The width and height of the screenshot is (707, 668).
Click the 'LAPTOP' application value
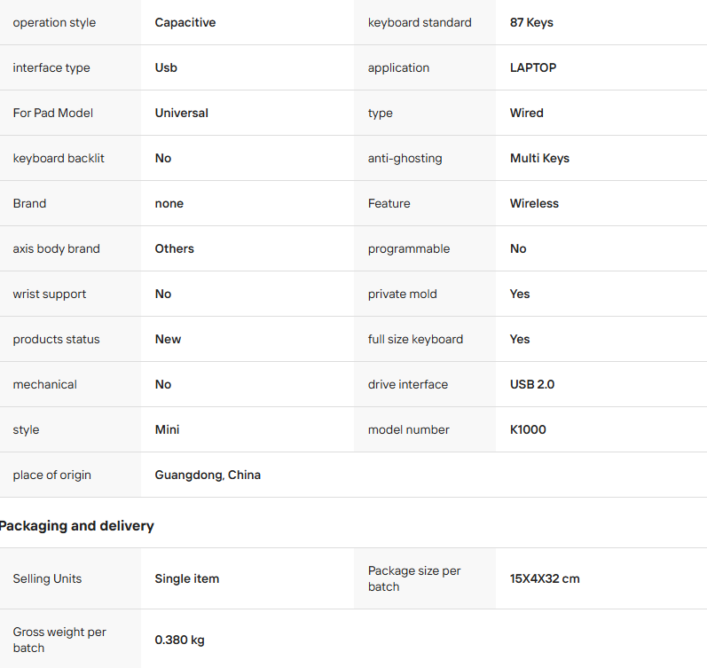[533, 67]
